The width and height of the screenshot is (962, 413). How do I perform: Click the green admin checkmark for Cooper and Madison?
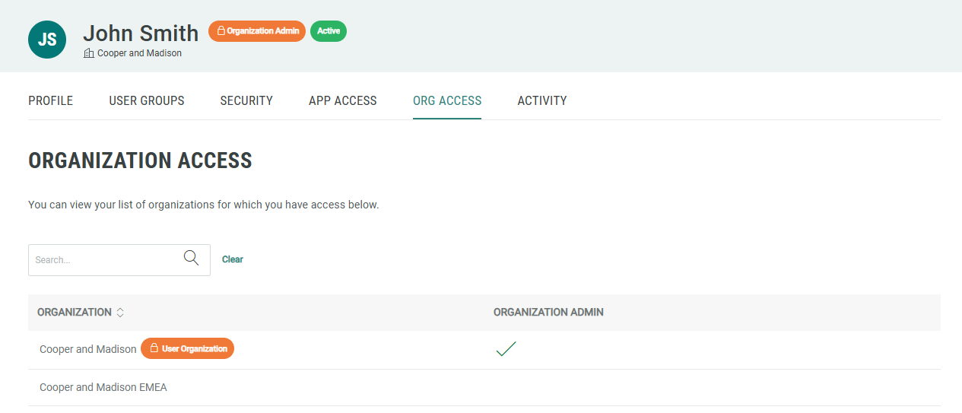tap(506, 349)
